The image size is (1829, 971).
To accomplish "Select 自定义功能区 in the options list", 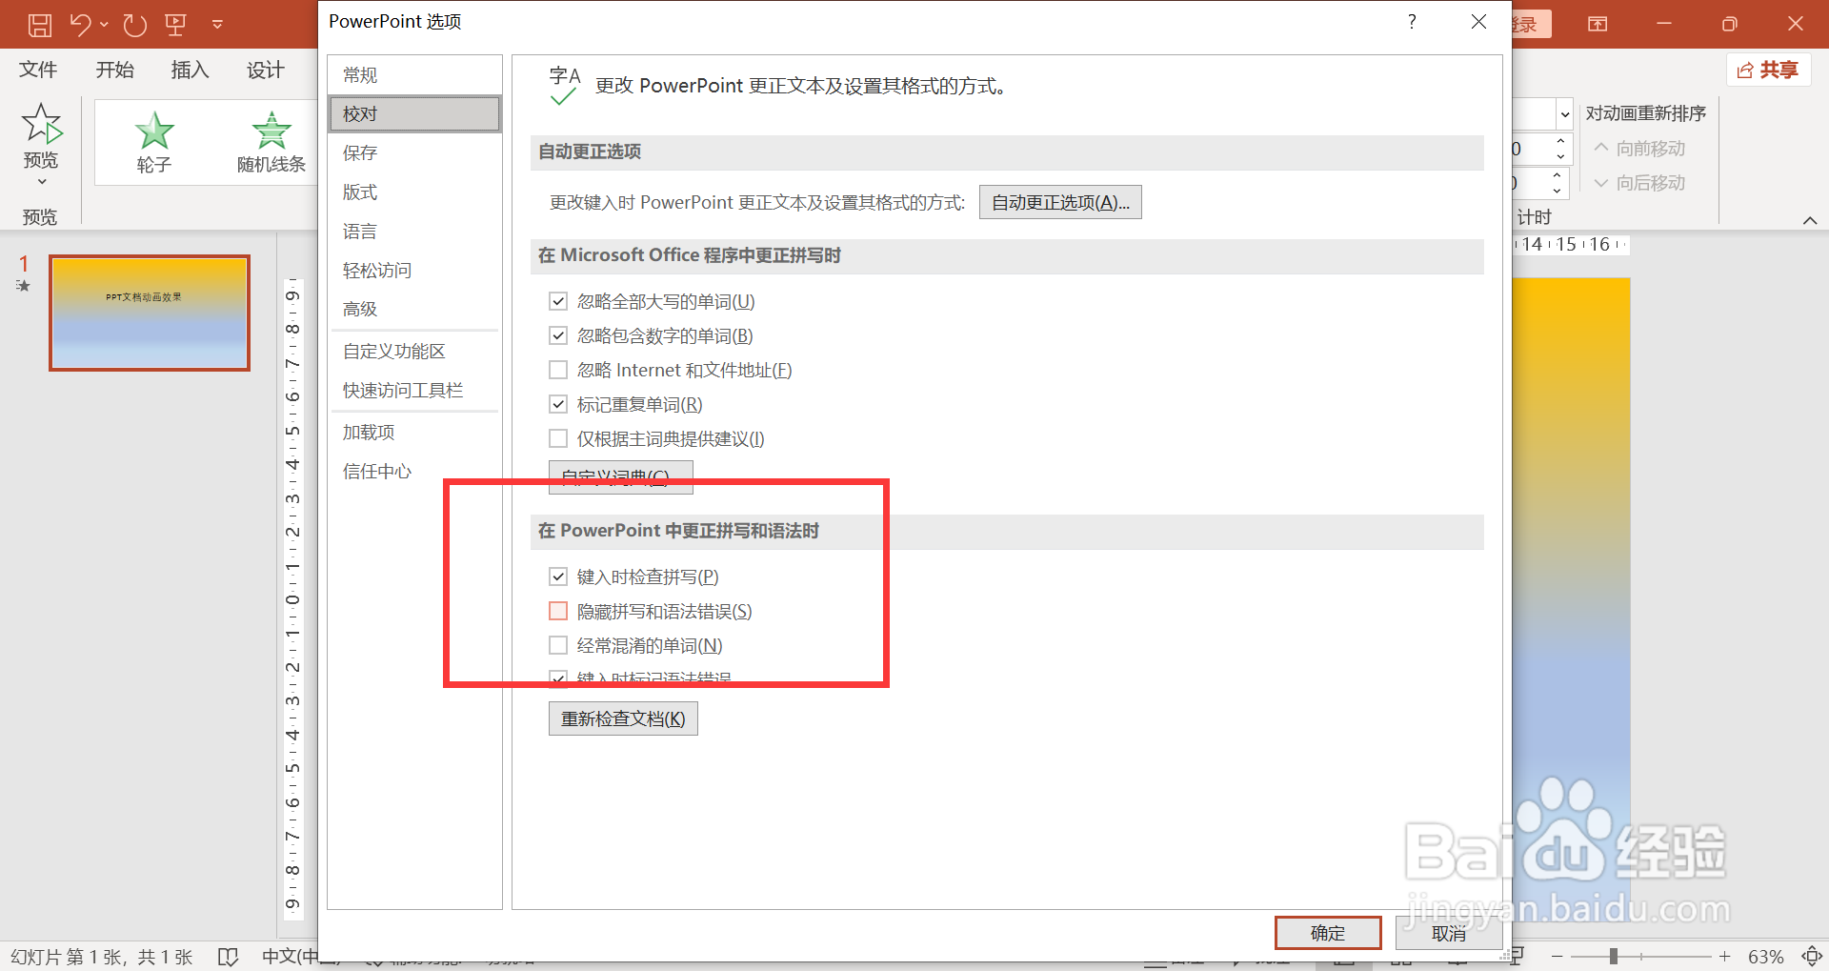I will 414,351.
